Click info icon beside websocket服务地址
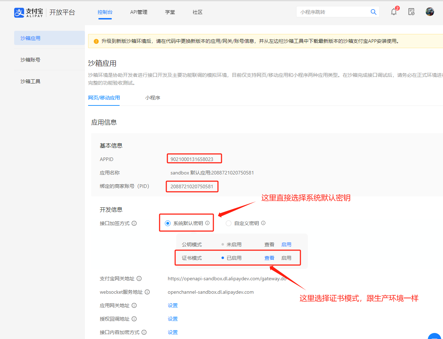This screenshot has width=443, height=339. coord(147,292)
